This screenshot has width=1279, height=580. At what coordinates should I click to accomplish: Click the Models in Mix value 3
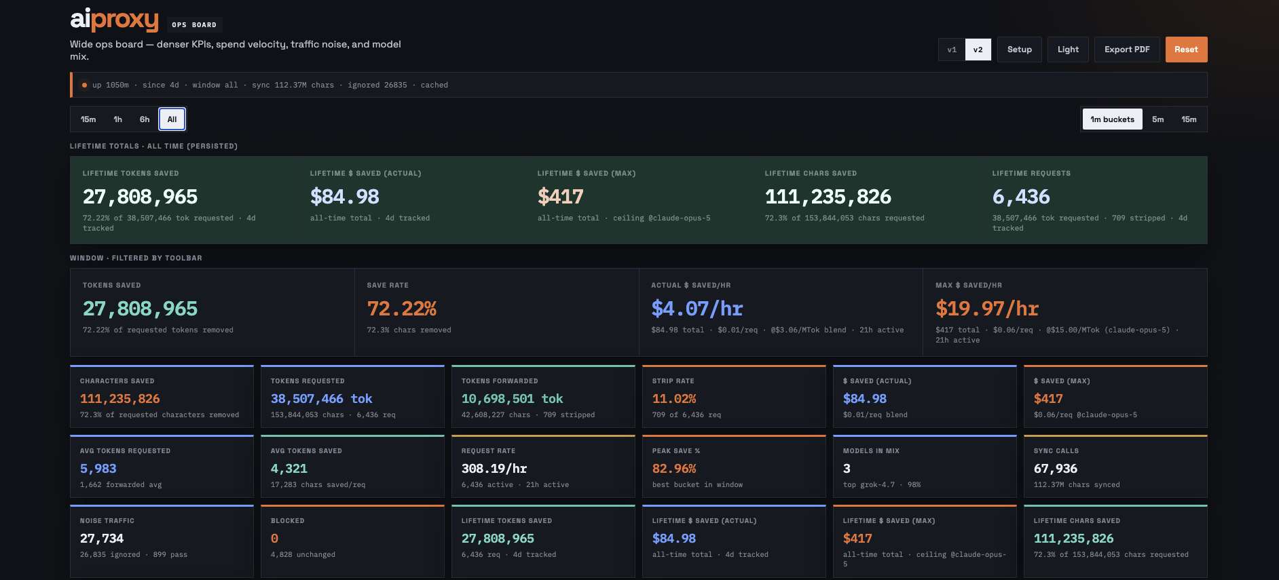pos(847,469)
